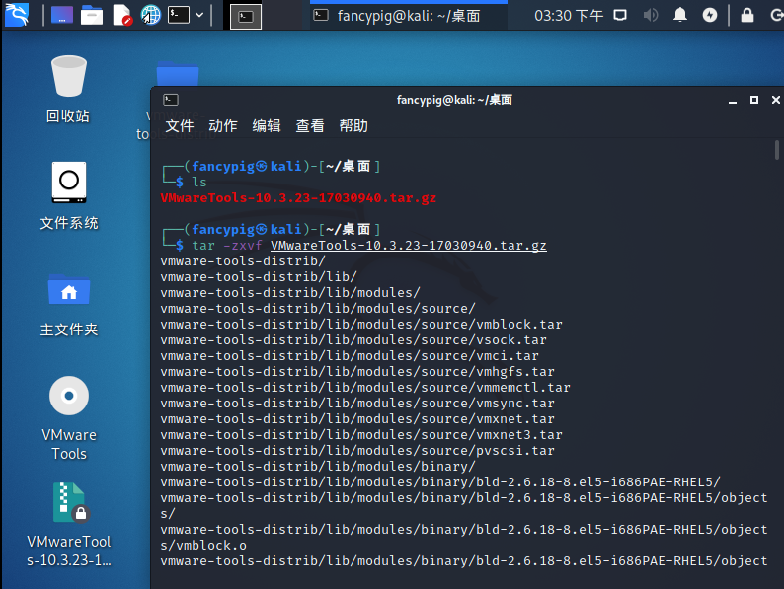Lock the screen with padlock icon
784x589 pixels.
click(x=747, y=15)
